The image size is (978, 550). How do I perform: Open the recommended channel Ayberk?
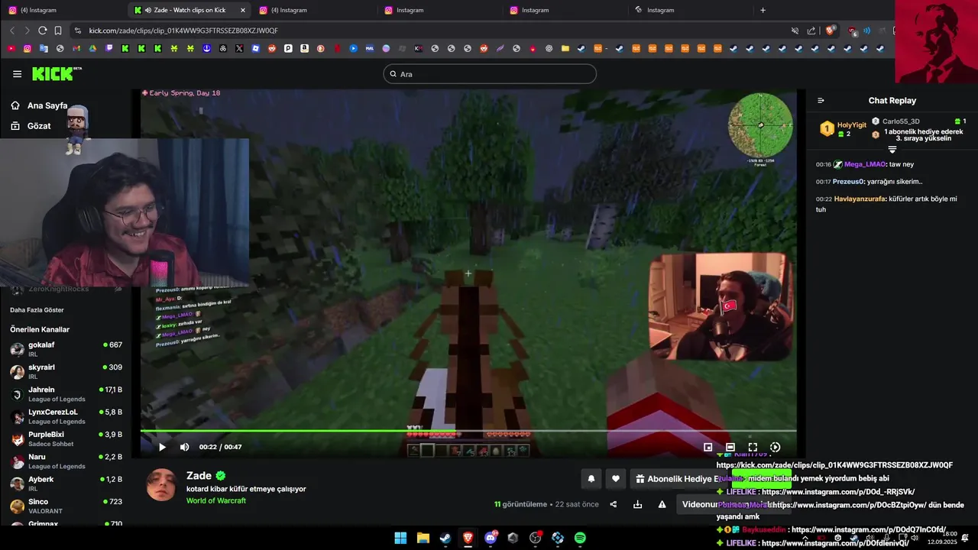click(66, 484)
